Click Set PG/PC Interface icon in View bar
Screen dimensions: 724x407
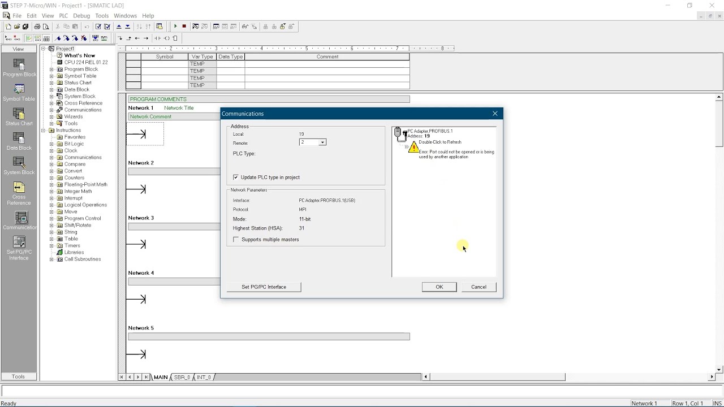[x=19, y=249]
